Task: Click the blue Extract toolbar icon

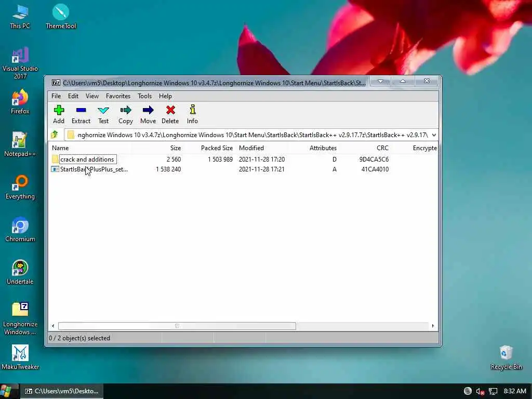Action: click(81, 110)
